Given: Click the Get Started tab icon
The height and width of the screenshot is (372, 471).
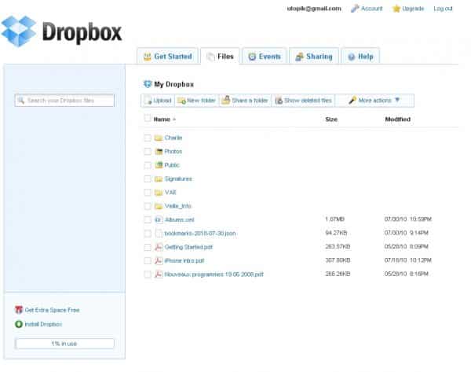Looking at the screenshot, I should pos(148,57).
